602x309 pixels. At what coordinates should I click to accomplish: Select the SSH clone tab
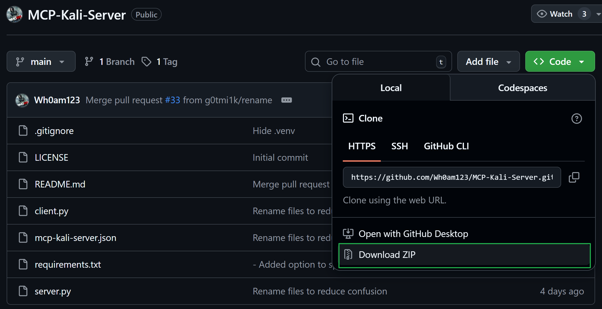[x=399, y=146]
